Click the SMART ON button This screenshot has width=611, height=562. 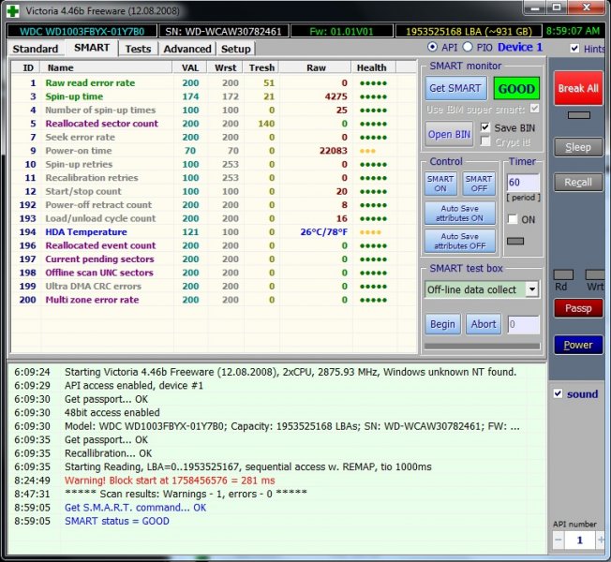pyautogui.click(x=440, y=184)
